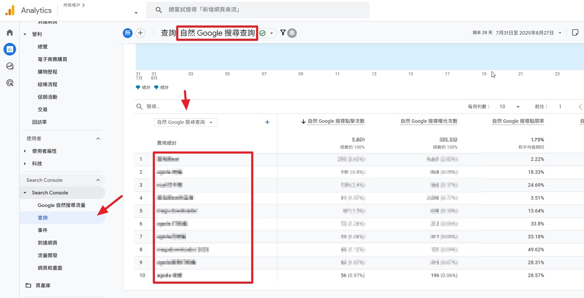The image size is (584, 298).
Task: Click the table search magnifier icon
Action: pos(139,106)
